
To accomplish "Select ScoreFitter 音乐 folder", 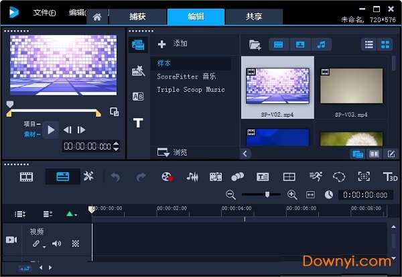I will 186,76.
